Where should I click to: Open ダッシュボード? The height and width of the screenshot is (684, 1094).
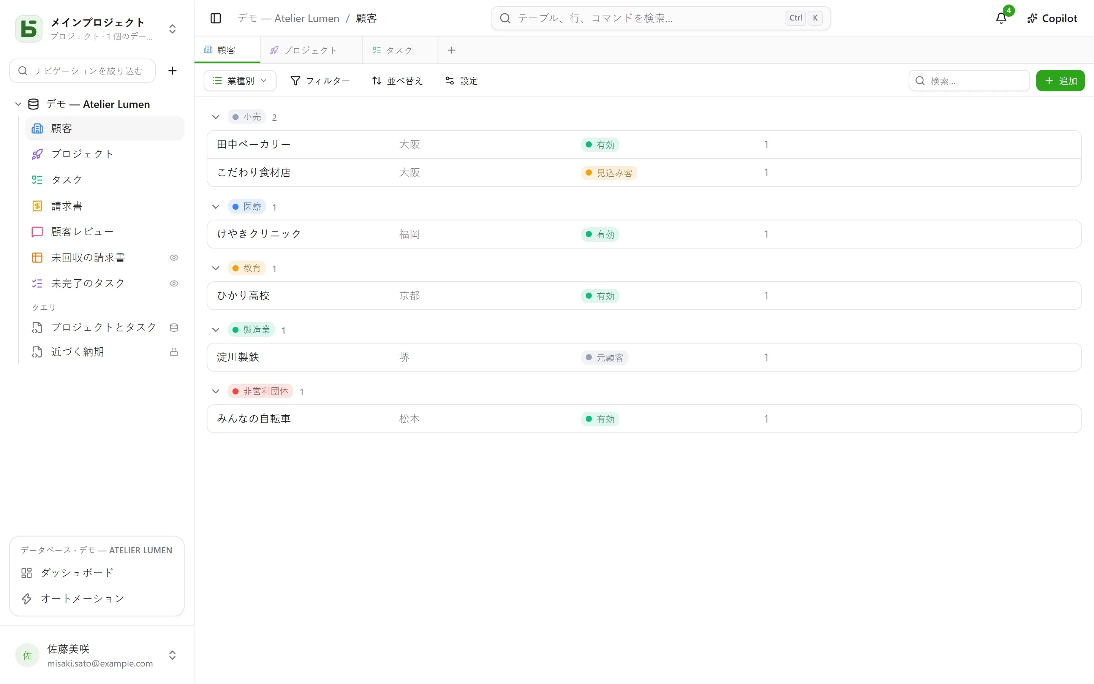click(97, 573)
